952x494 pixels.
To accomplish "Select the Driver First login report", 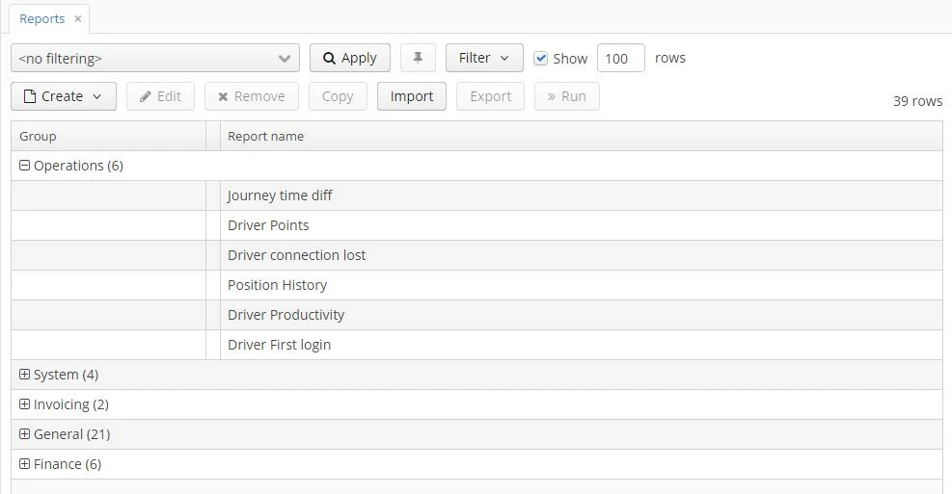I will tap(476, 345).
